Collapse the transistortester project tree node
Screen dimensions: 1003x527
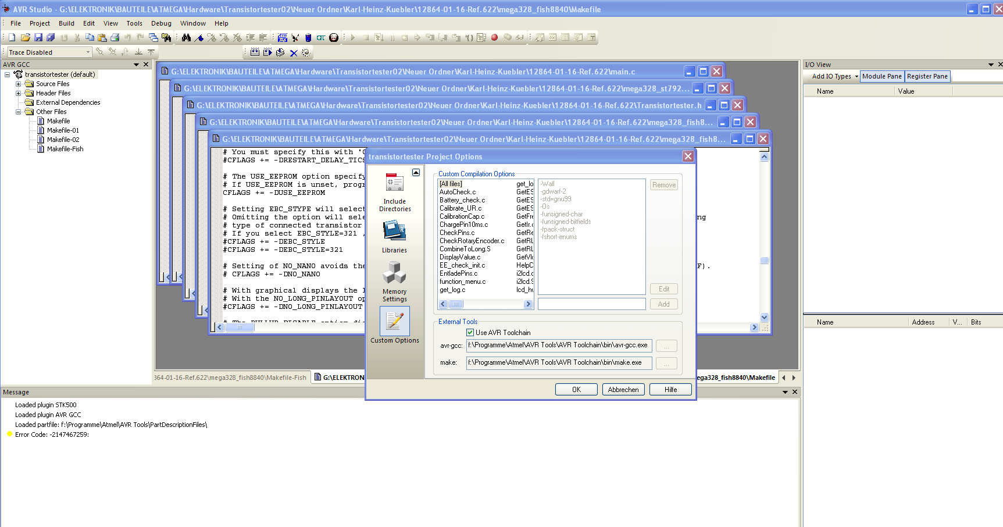(x=7, y=74)
